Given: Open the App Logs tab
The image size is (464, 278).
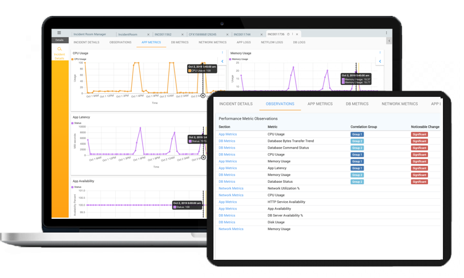Looking at the screenshot, I should pos(244,42).
